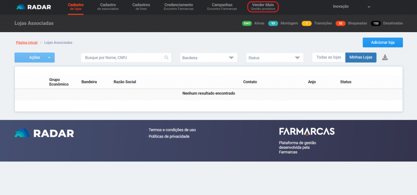
Task: Click the teal Montagem count badge
Action: point(273,23)
